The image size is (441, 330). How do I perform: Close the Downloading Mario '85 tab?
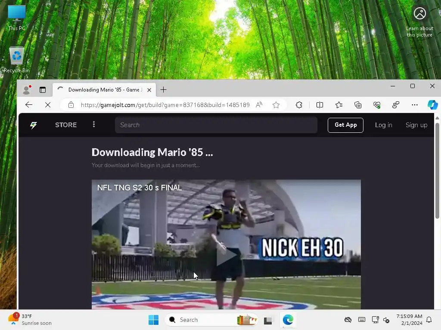[x=149, y=90]
